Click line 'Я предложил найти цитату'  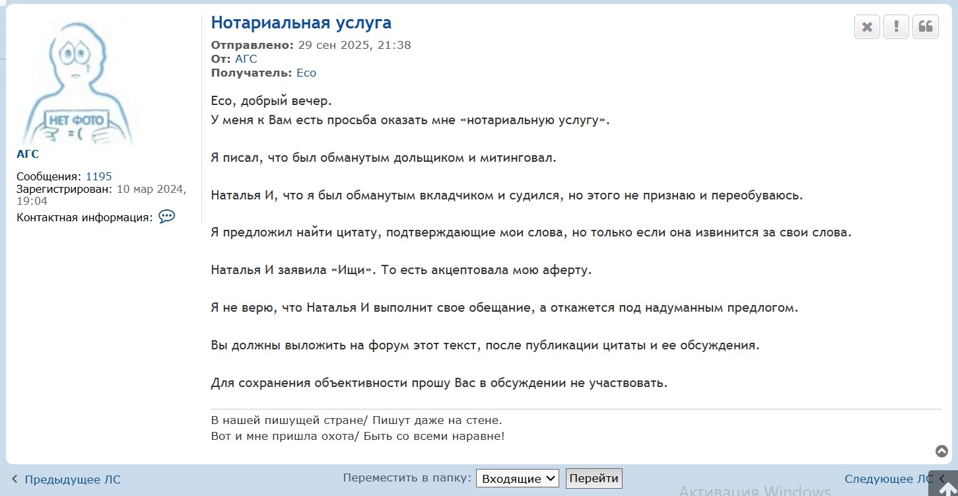[531, 233]
